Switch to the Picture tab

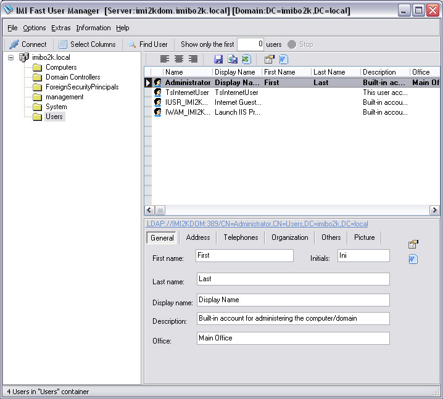[364, 237]
